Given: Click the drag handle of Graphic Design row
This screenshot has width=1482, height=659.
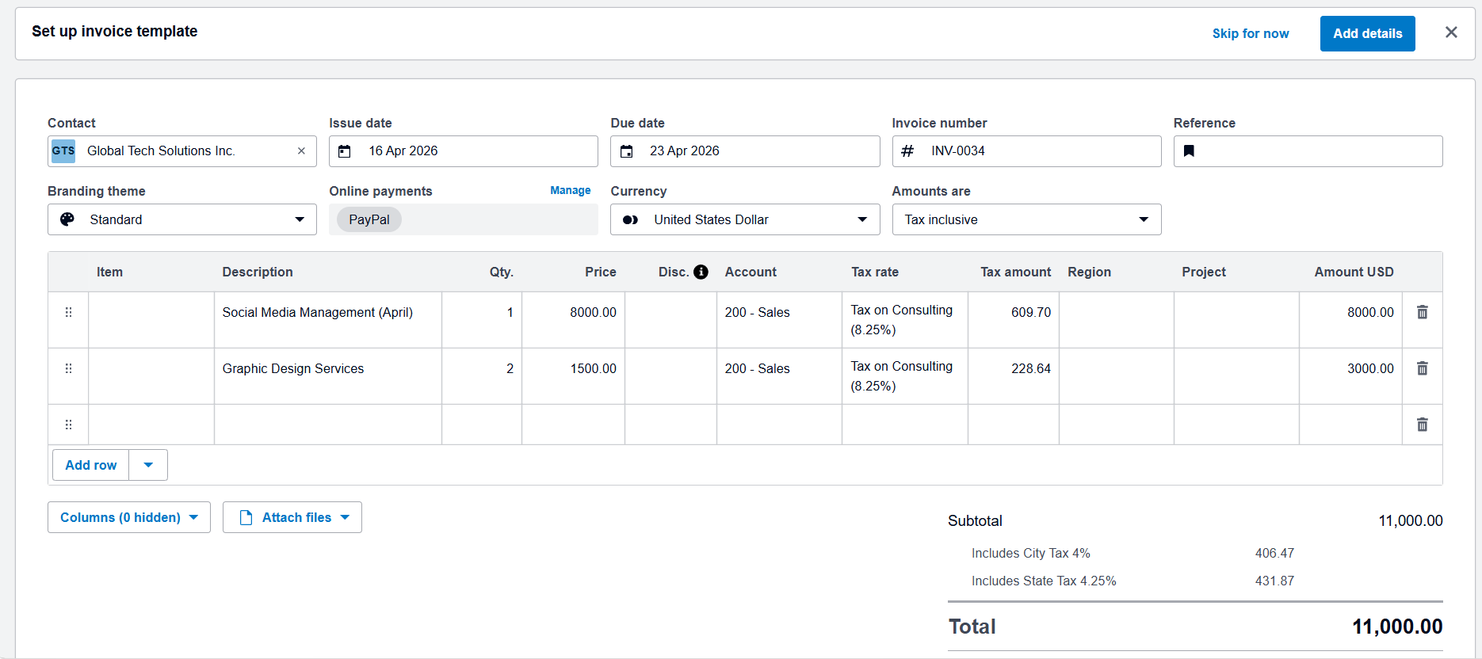Looking at the screenshot, I should point(68,368).
